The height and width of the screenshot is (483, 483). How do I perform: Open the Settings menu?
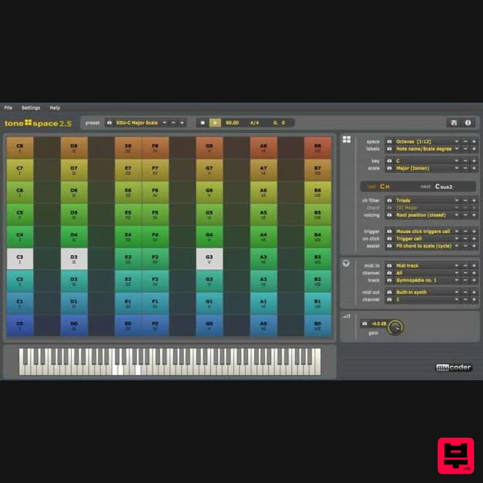pyautogui.click(x=31, y=108)
